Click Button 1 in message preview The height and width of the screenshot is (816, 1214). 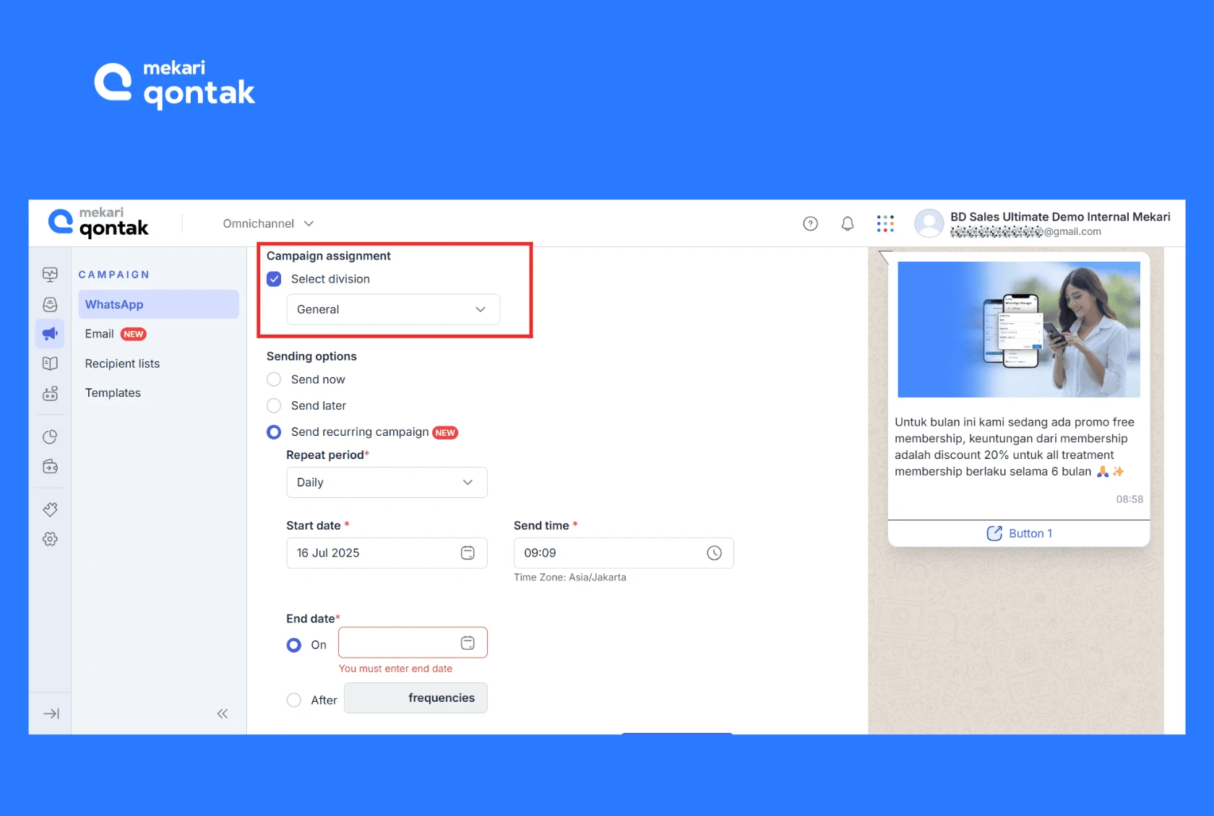(x=1019, y=533)
